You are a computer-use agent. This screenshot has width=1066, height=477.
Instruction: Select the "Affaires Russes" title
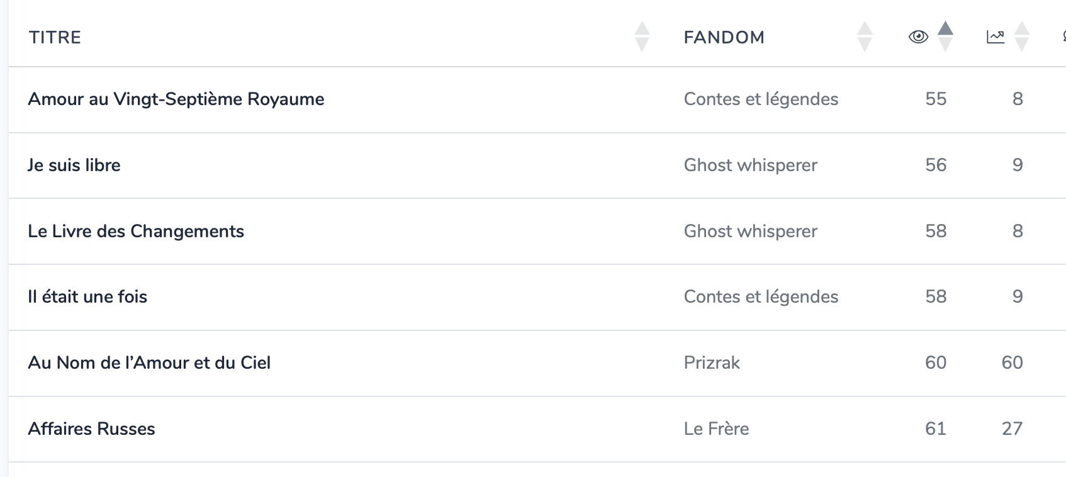click(x=91, y=429)
